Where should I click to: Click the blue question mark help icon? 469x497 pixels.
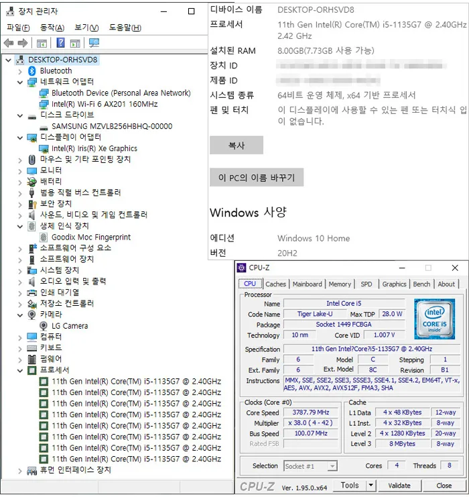tap(60, 42)
